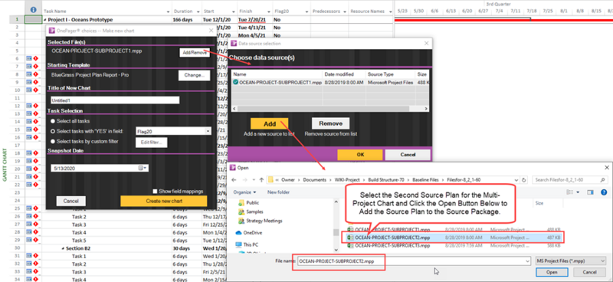Open the Duration column filter dropdown
This screenshot has height=282, width=613.
[x=199, y=11]
